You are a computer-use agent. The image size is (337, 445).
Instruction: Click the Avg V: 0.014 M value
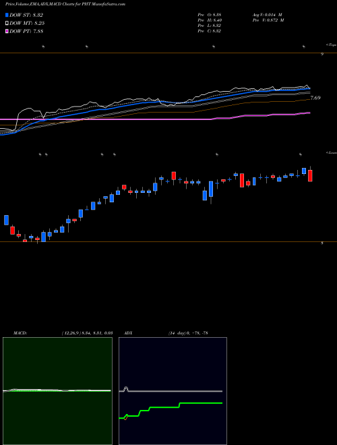(268, 15)
